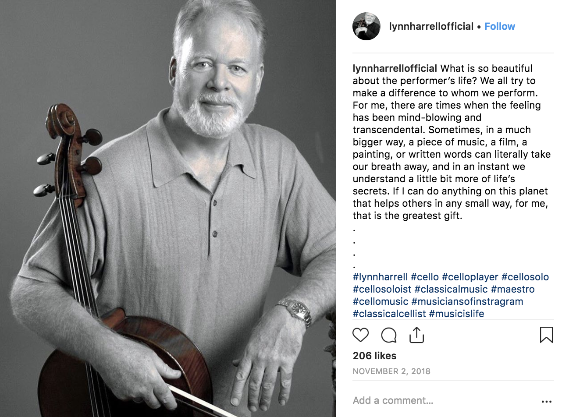This screenshot has width=569, height=417.
Task: Save the post with the bookmark icon
Action: (x=546, y=335)
